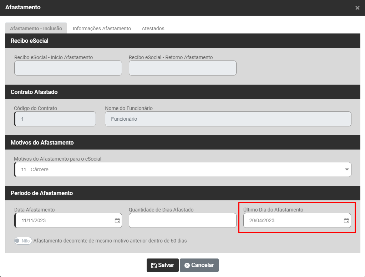This screenshot has height=277, width=365.
Task: Click the Período de Afastamento section header
Action: (183, 193)
